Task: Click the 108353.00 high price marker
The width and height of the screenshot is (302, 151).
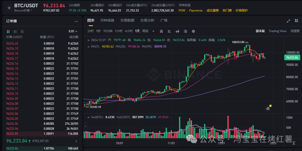Action: (239, 42)
